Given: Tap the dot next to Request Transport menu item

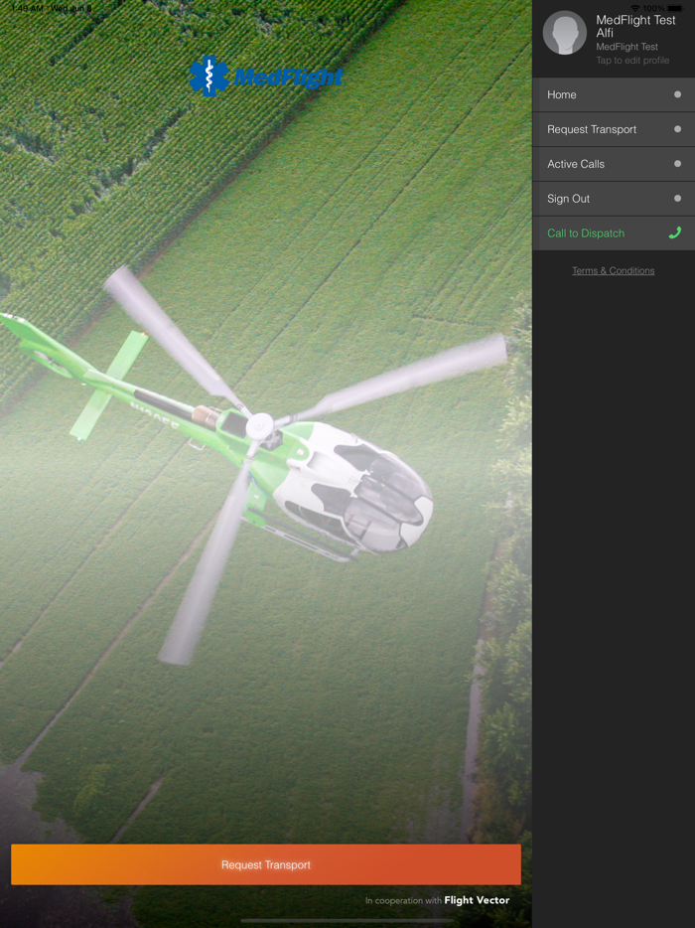Looking at the screenshot, I should pos(677,129).
